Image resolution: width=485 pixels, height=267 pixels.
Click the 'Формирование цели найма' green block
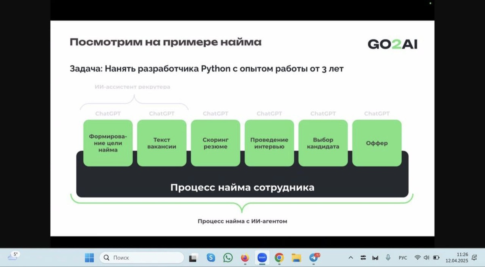[x=108, y=143]
